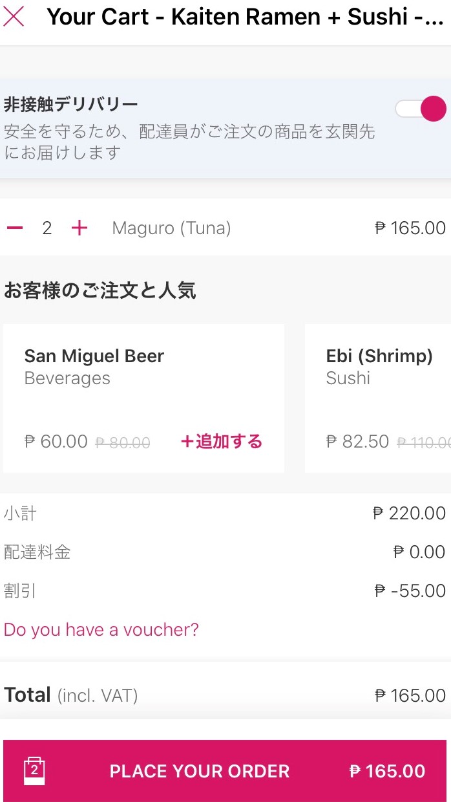Decrease Maguro quantity with minus icon

tap(15, 228)
